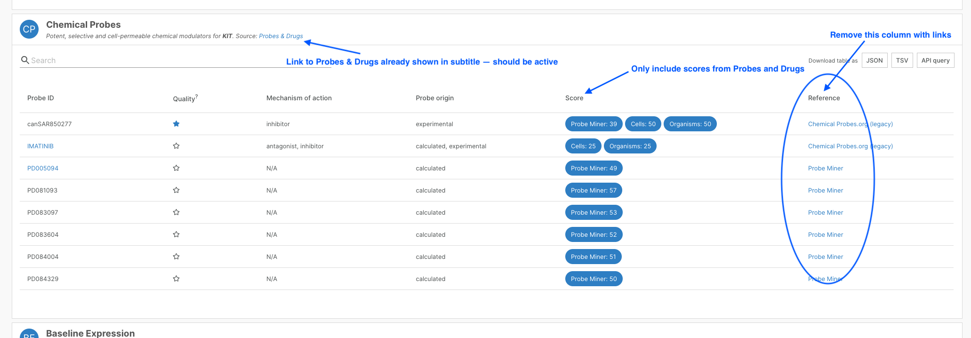Sort by the Score column header
Screen dimensions: 971x338
574,98
